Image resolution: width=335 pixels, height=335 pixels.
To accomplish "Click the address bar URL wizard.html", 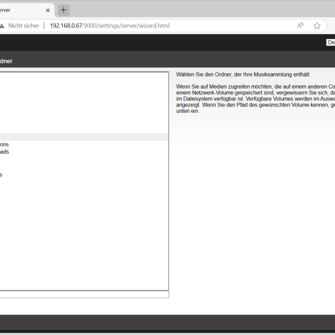I will click(109, 26).
